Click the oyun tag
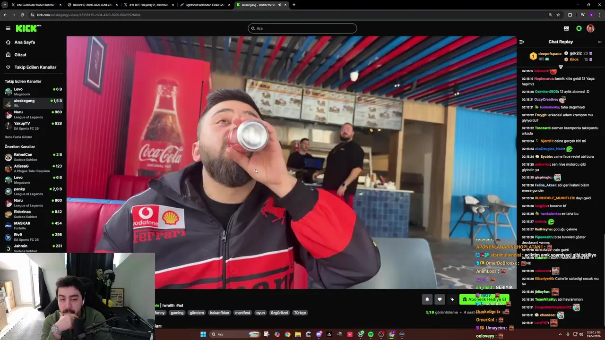 click(260, 313)
